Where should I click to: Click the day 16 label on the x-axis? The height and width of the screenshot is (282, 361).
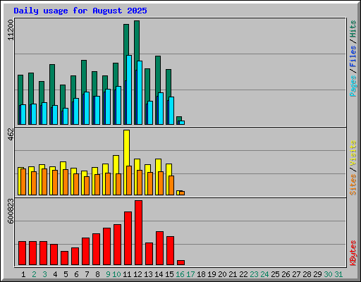(180, 274)
